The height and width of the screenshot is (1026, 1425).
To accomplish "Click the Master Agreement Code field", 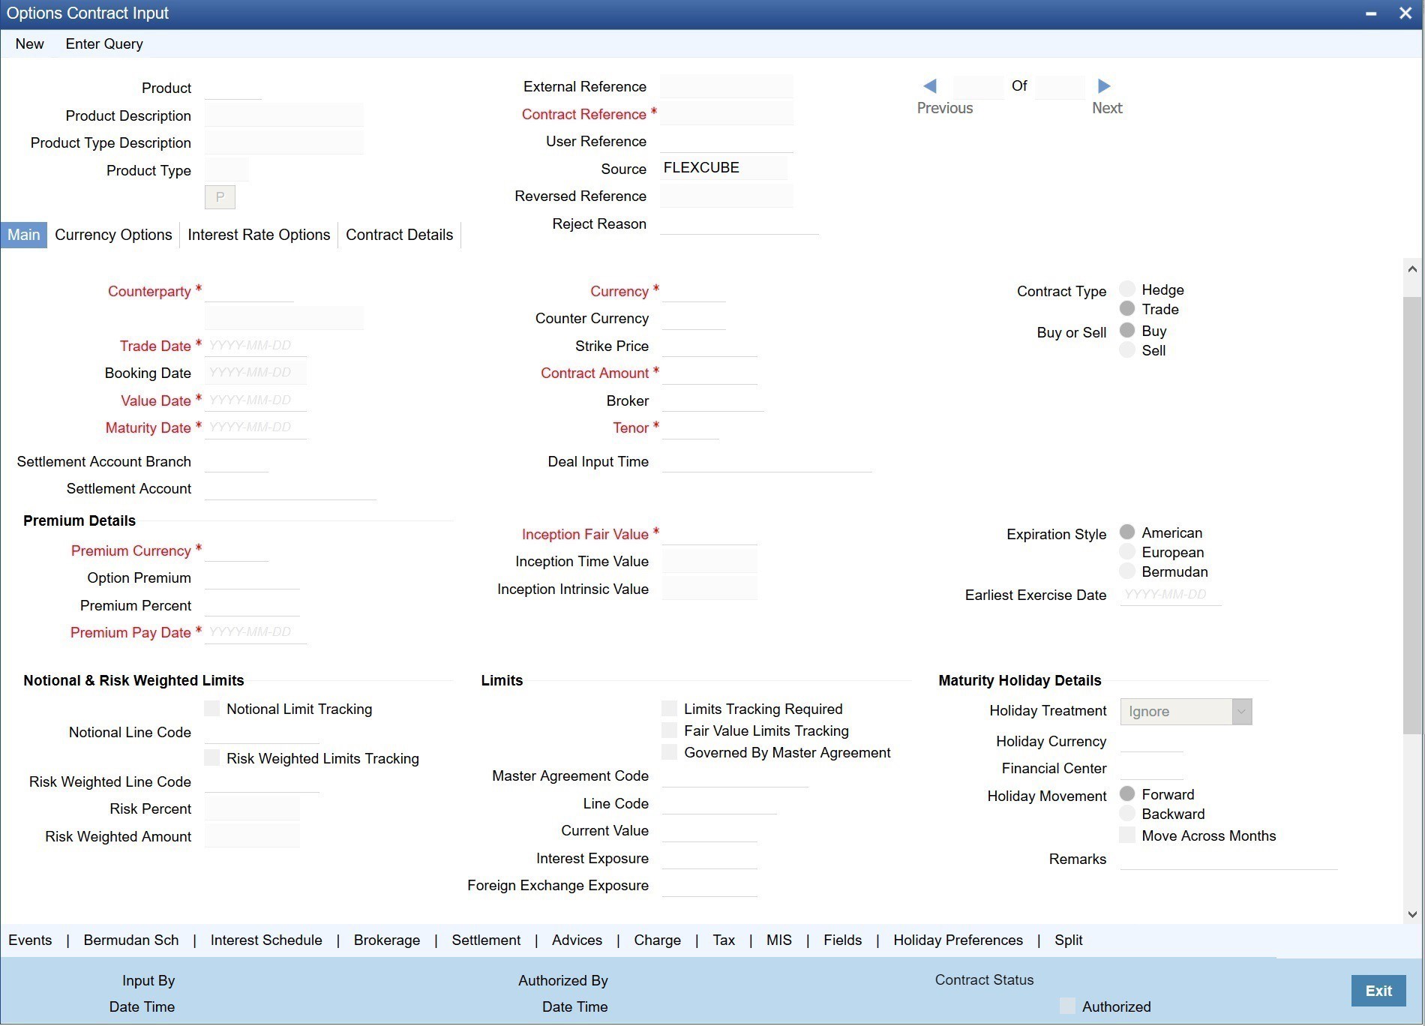I will [x=735, y=775].
